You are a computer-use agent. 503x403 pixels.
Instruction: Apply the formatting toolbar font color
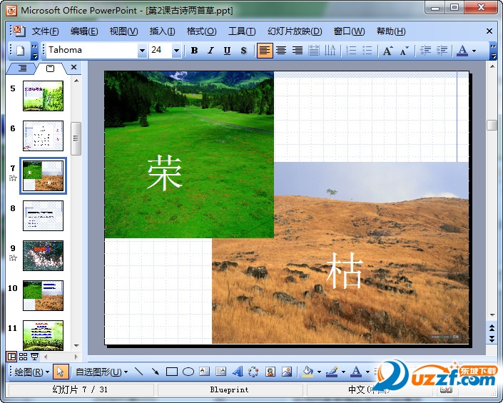(x=462, y=51)
